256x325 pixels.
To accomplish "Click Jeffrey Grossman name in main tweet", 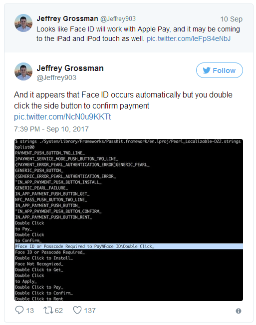I will click(x=70, y=68).
